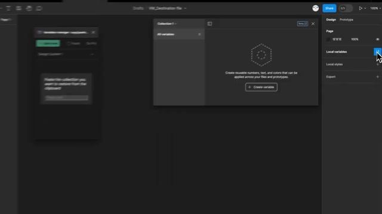
Task: Click the page color 100% opacity value
Action: click(355, 39)
